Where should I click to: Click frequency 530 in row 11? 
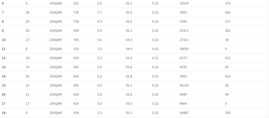pyautogui.click(x=76, y=49)
